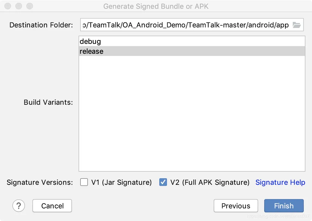Select the debug build variant
This screenshot has height=221, width=312.
pos(90,42)
